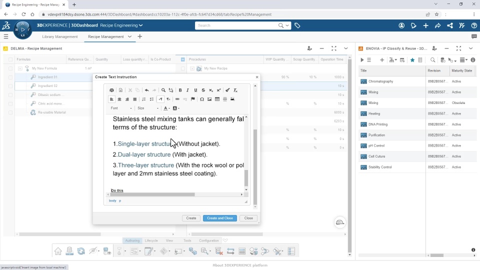
Task: Tick the Ingredient 01 row checkbox
Action: pyautogui.click(x=10, y=77)
